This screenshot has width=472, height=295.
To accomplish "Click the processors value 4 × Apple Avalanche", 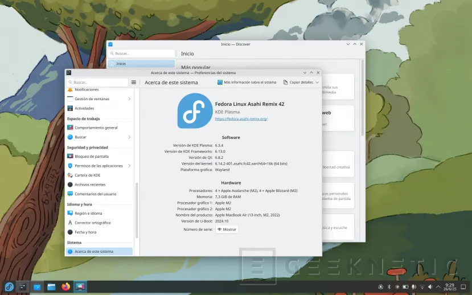I will tap(256, 191).
